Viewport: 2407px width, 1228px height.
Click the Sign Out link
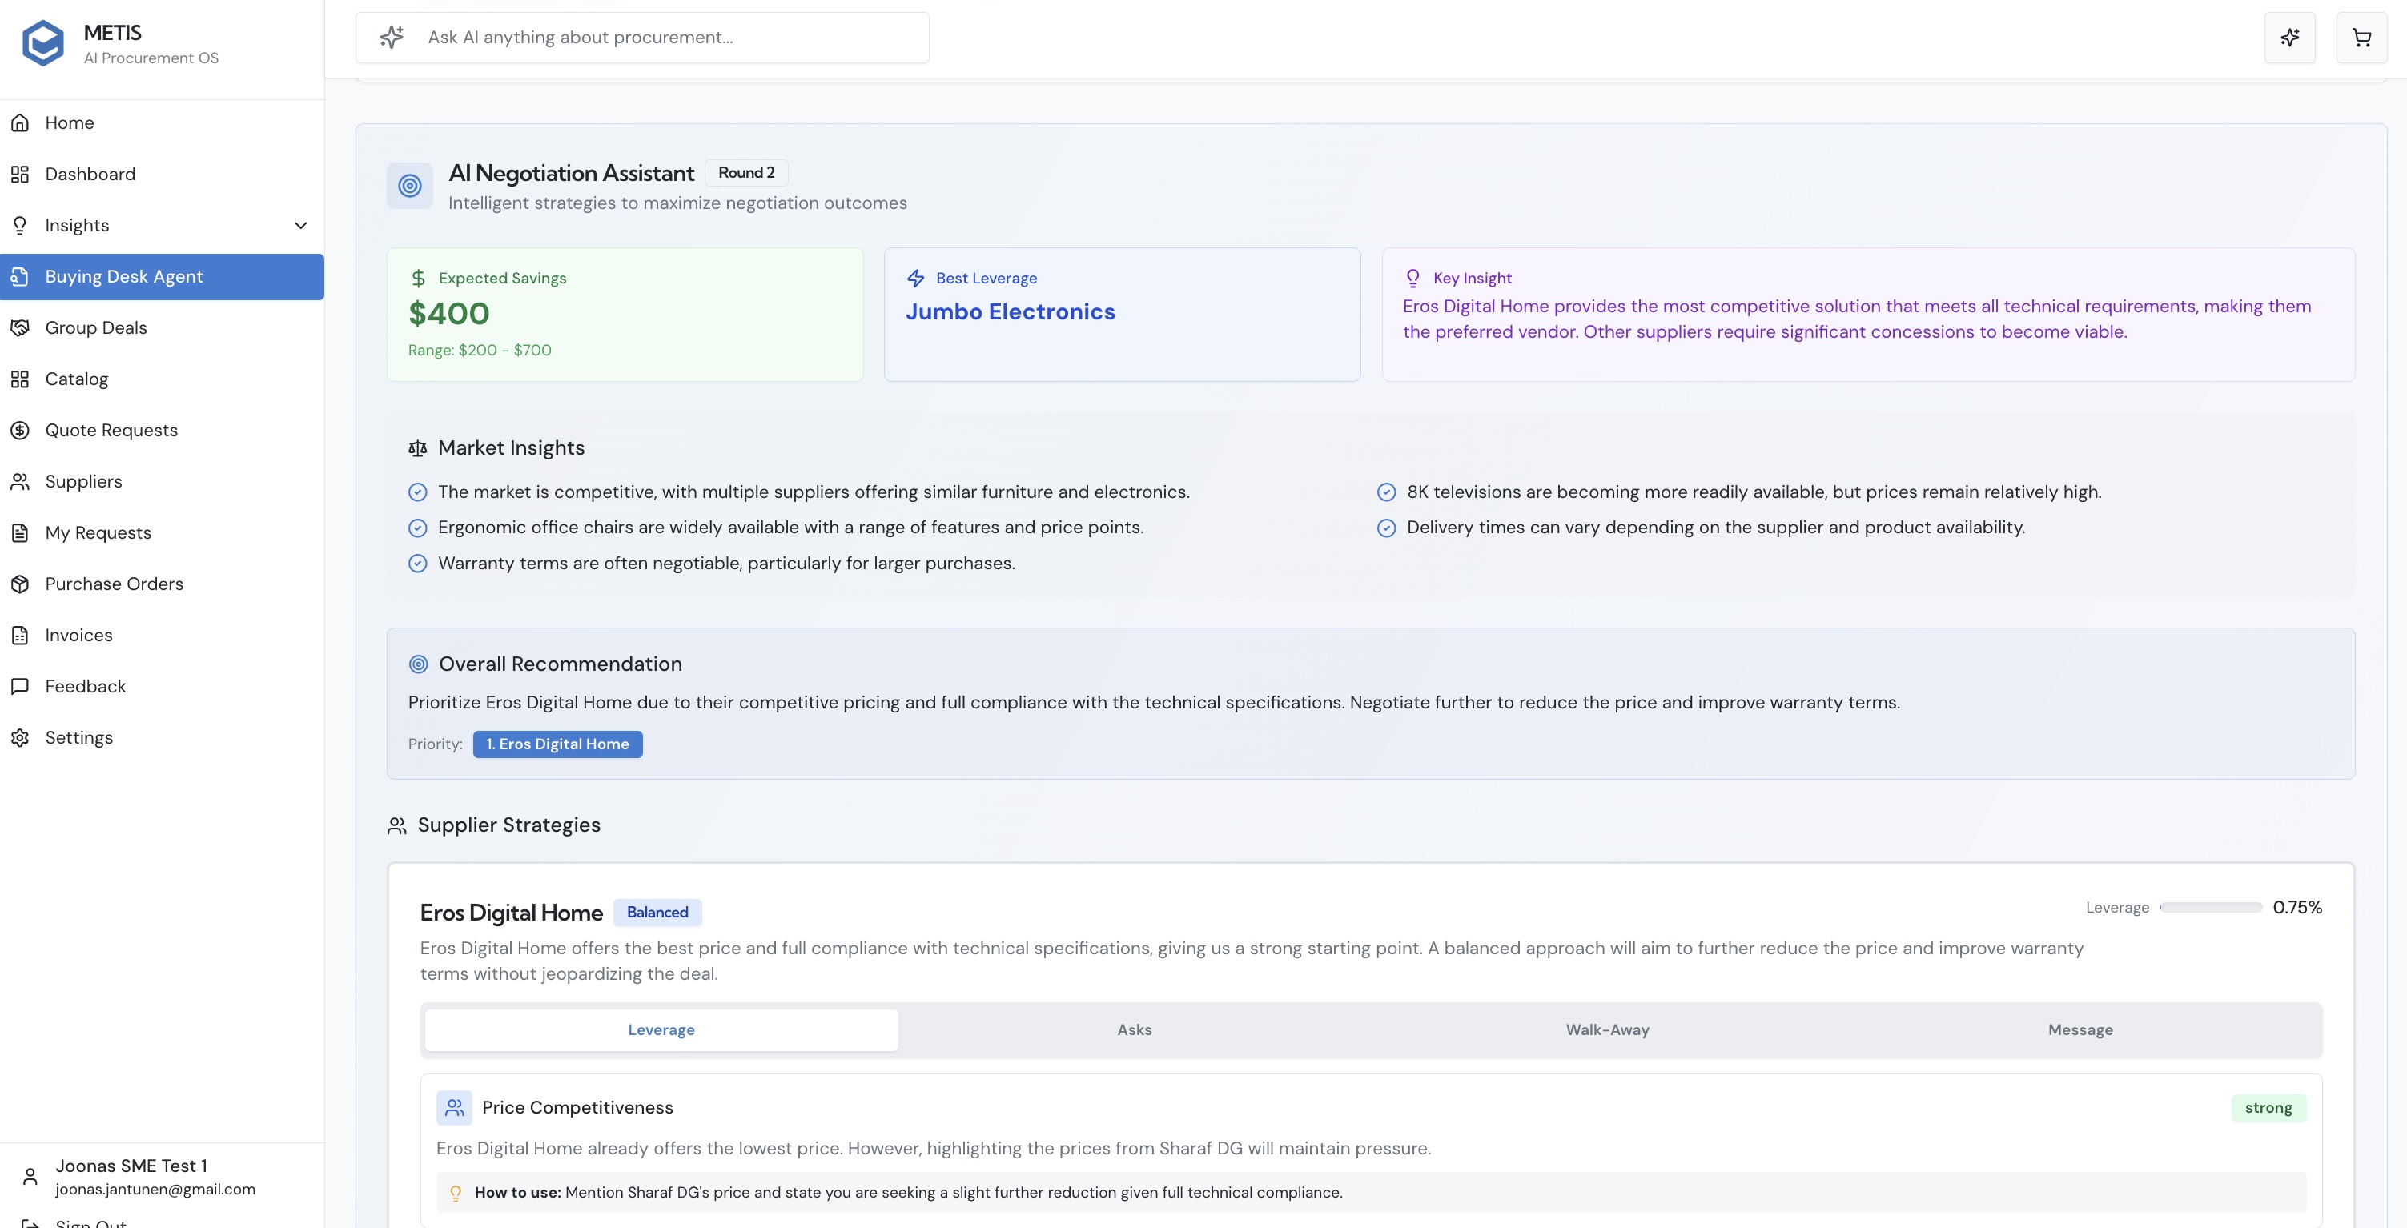click(90, 1222)
